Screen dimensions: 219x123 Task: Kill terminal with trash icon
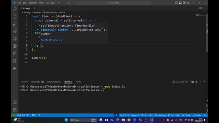coord(196,82)
